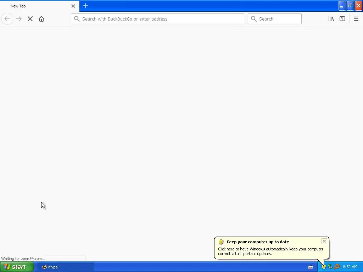Click magnifier icon in address bar
Viewport: 363px width, 272px height.
click(77, 19)
